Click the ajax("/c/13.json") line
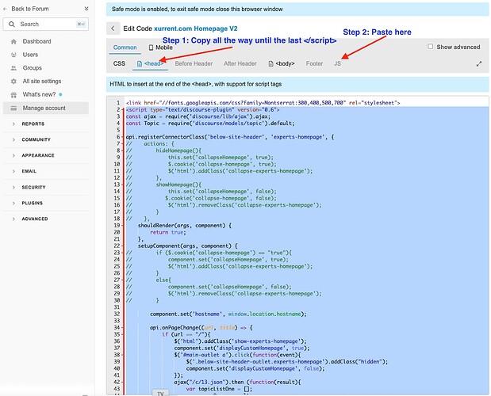Screen dimensions: 491x396 237,382
